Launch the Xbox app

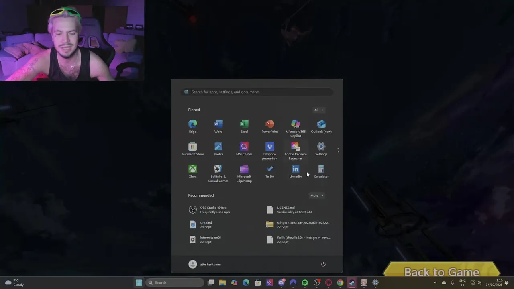click(193, 171)
